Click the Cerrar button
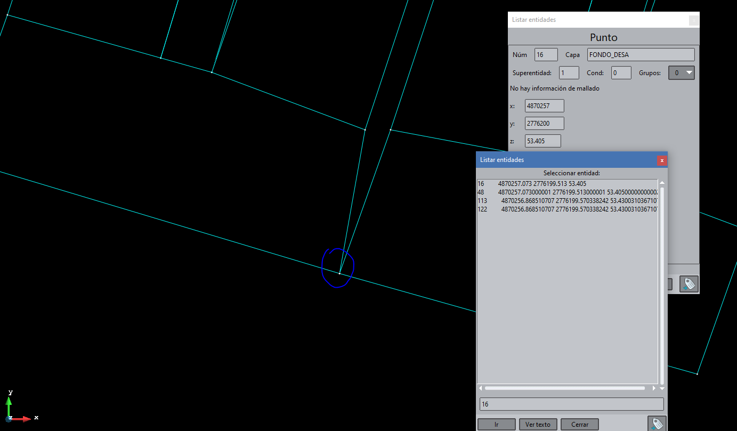Image resolution: width=737 pixels, height=431 pixels. [x=580, y=425]
